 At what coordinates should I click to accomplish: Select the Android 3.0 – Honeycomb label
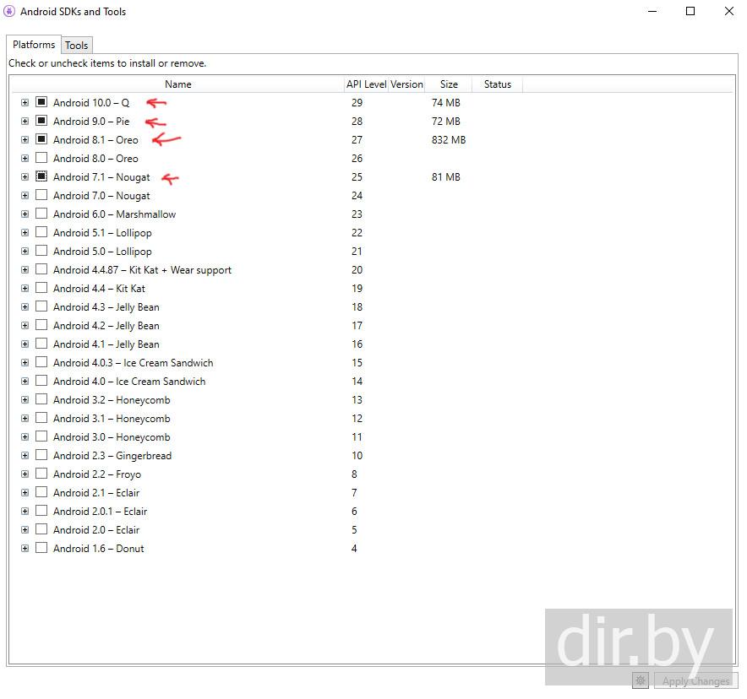coord(112,436)
